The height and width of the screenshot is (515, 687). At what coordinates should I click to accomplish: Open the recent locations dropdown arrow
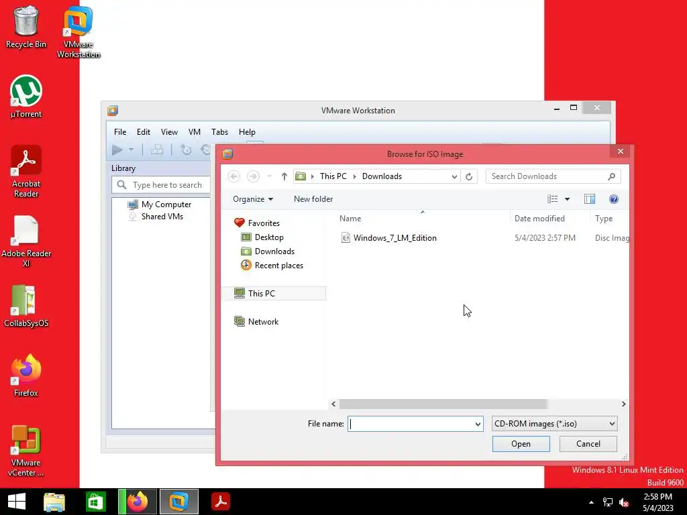[269, 176]
